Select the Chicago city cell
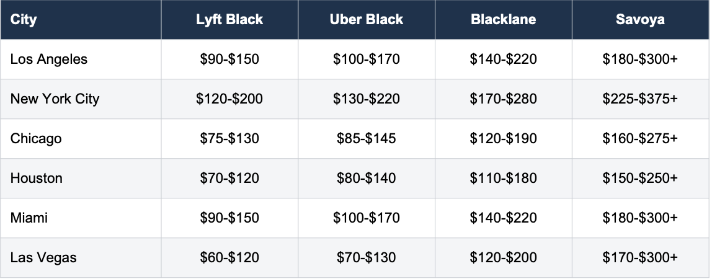 click(x=36, y=139)
